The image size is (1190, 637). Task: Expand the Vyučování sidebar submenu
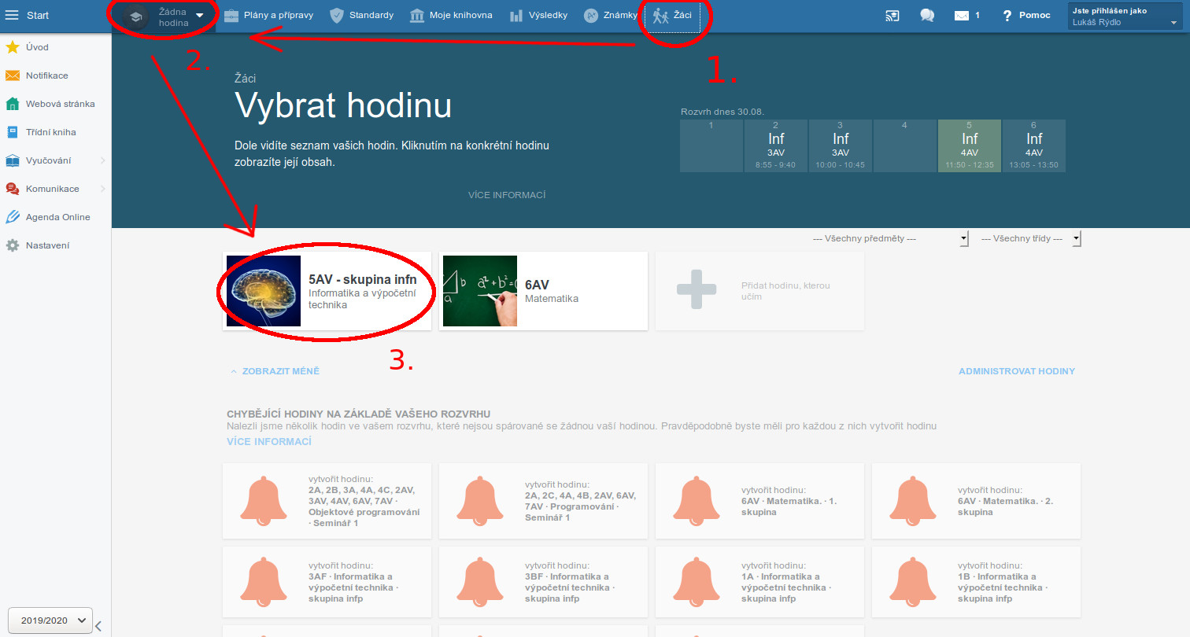tap(102, 160)
